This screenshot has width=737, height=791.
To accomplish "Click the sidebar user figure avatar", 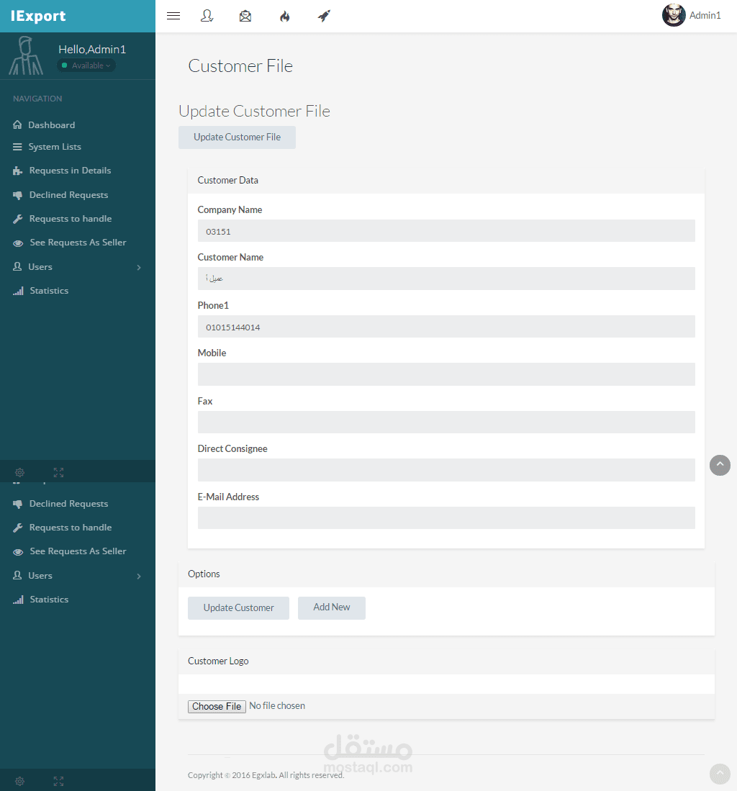I will click(x=26, y=55).
